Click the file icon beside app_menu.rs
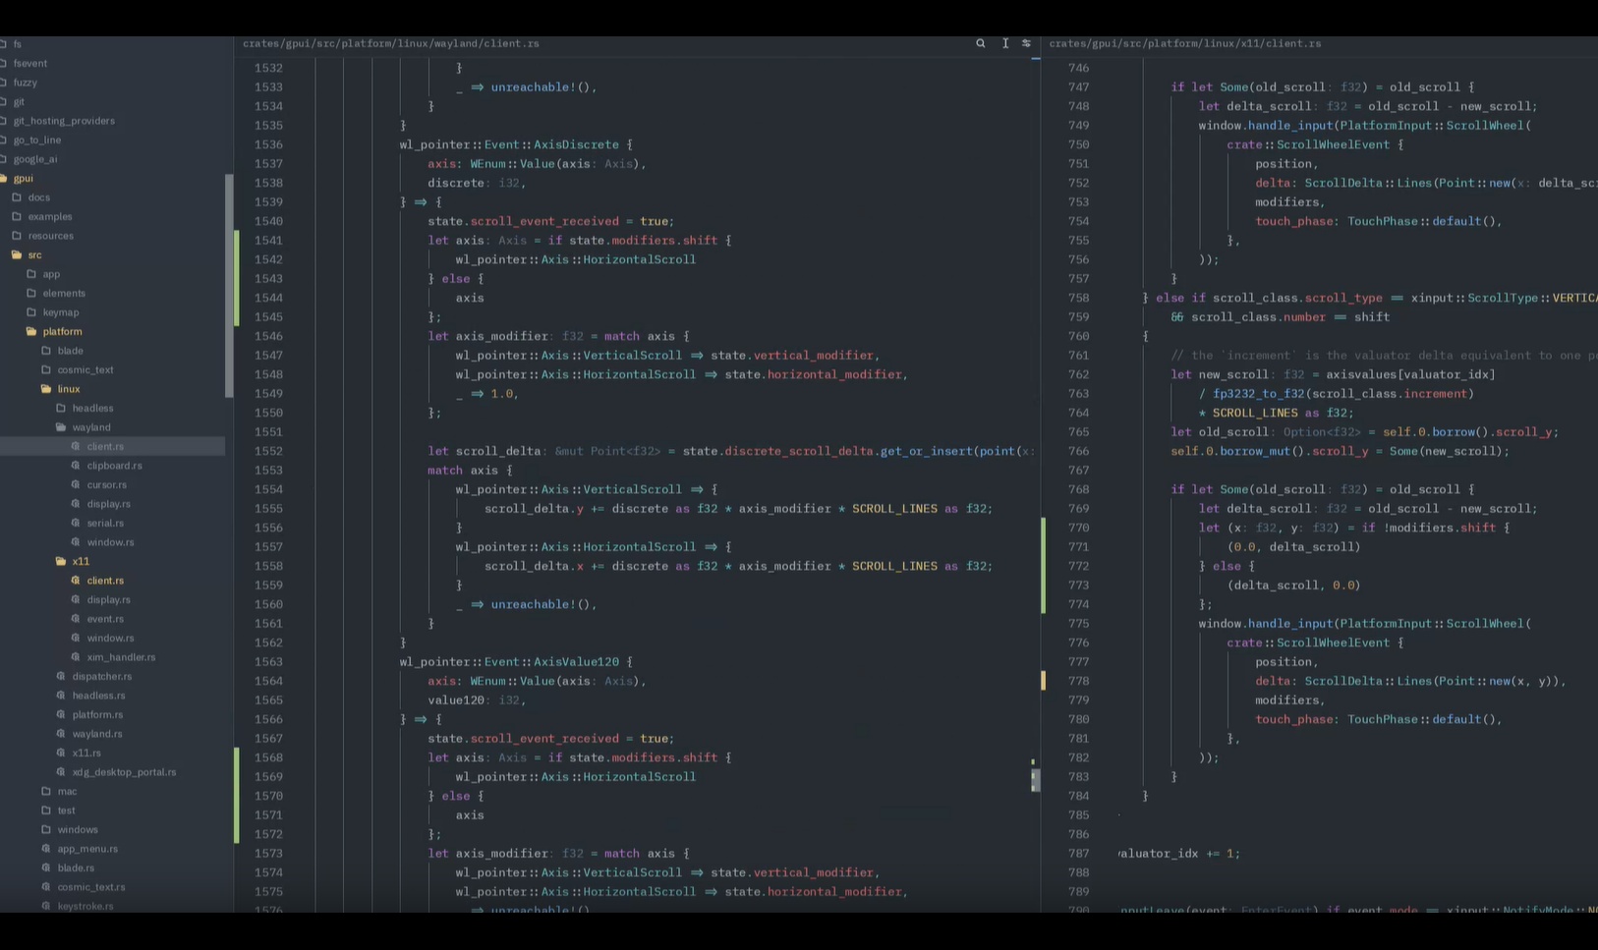 tap(46, 849)
